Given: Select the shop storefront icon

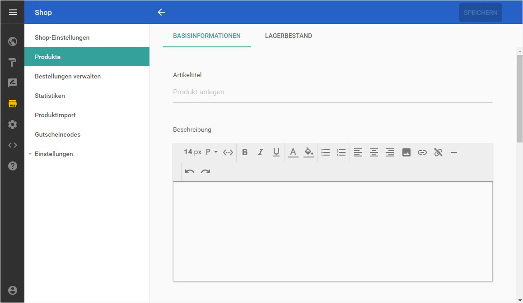Looking at the screenshot, I should (x=13, y=104).
